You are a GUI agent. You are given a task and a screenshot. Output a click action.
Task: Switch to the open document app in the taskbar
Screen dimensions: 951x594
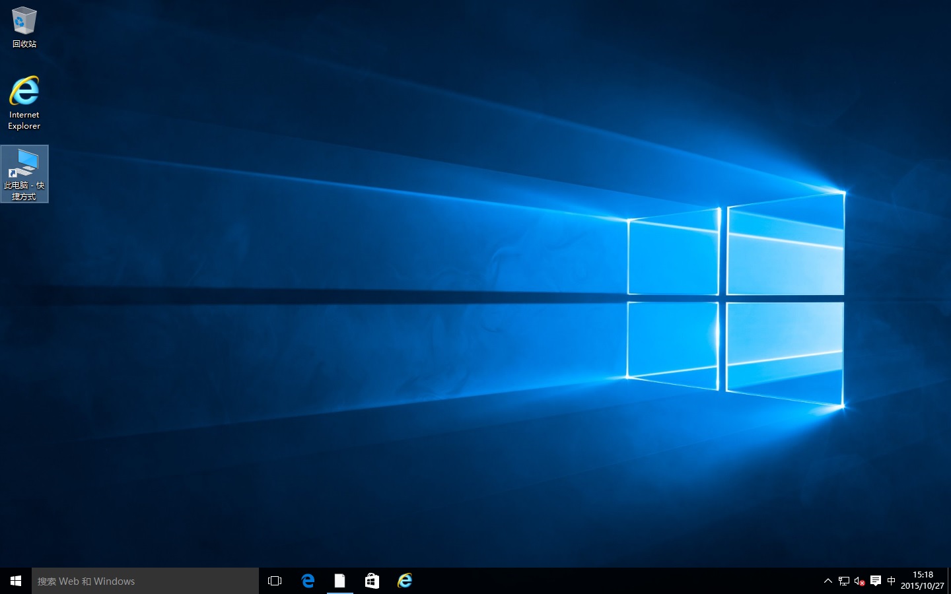click(x=339, y=581)
